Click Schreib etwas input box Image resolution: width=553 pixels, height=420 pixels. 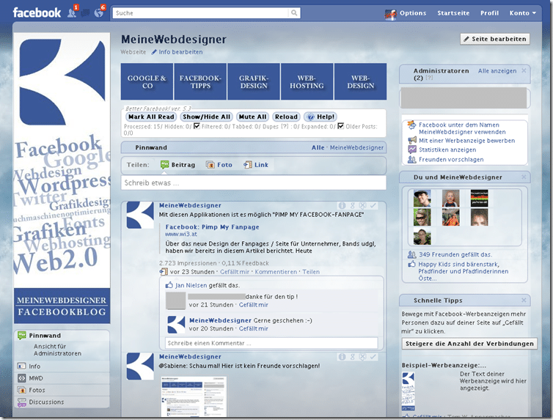[254, 183]
